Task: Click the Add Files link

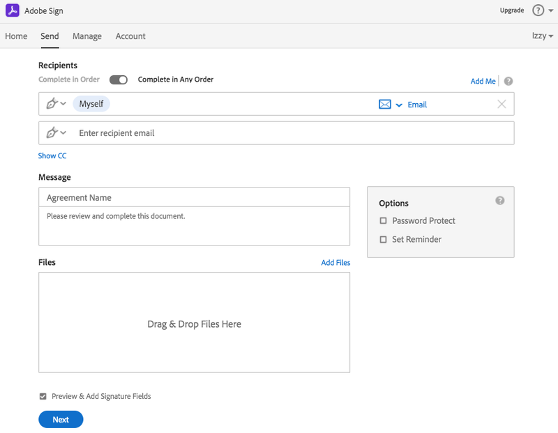Action: [335, 263]
